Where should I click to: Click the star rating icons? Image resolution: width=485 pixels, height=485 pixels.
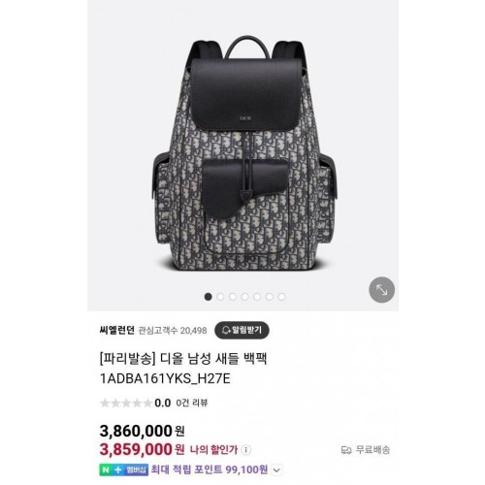126,404
